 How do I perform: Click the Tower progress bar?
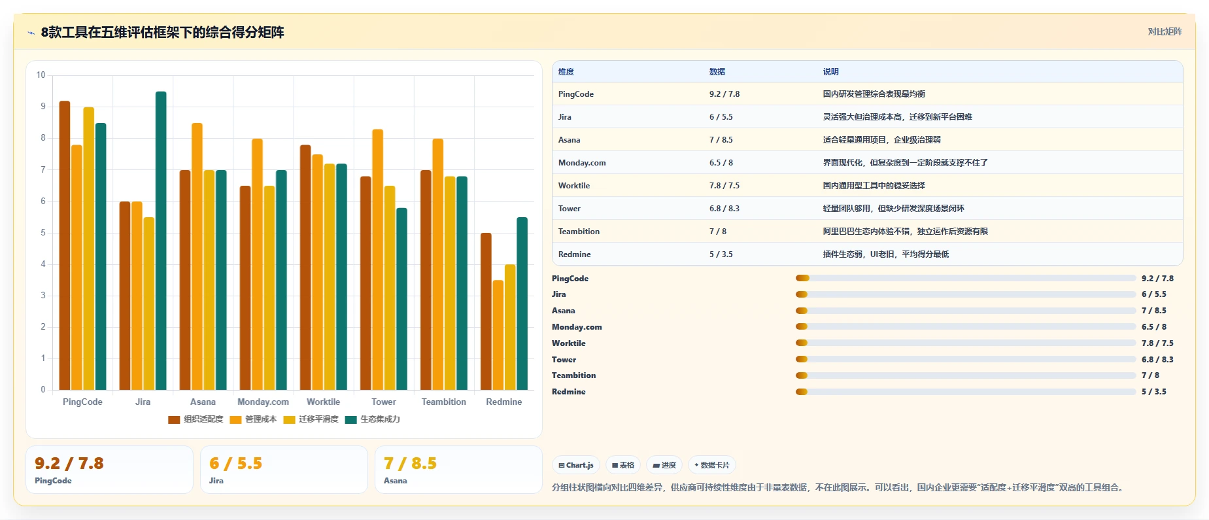click(x=966, y=359)
